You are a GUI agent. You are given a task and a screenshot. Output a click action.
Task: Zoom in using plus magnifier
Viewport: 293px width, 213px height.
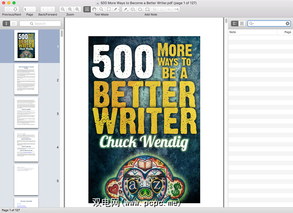[x=77, y=9]
